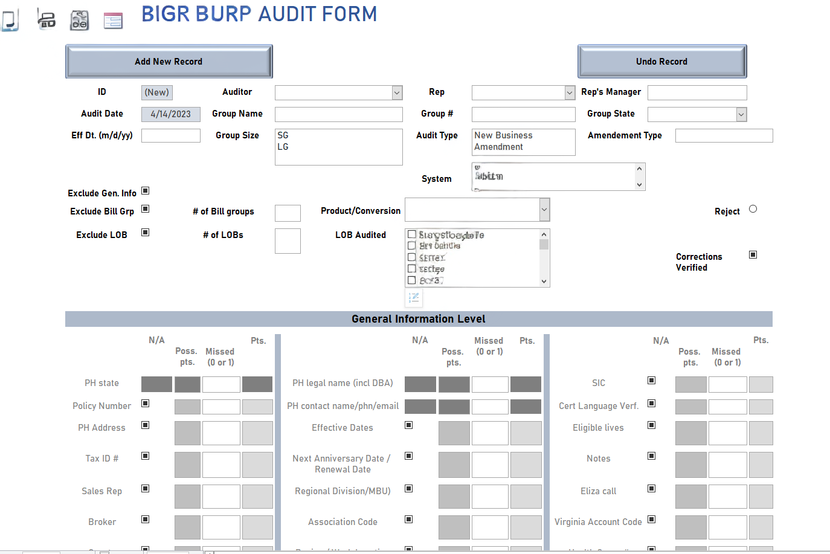
Task: Open the Edit List Items icon below LOB Audited
Action: coord(414,297)
